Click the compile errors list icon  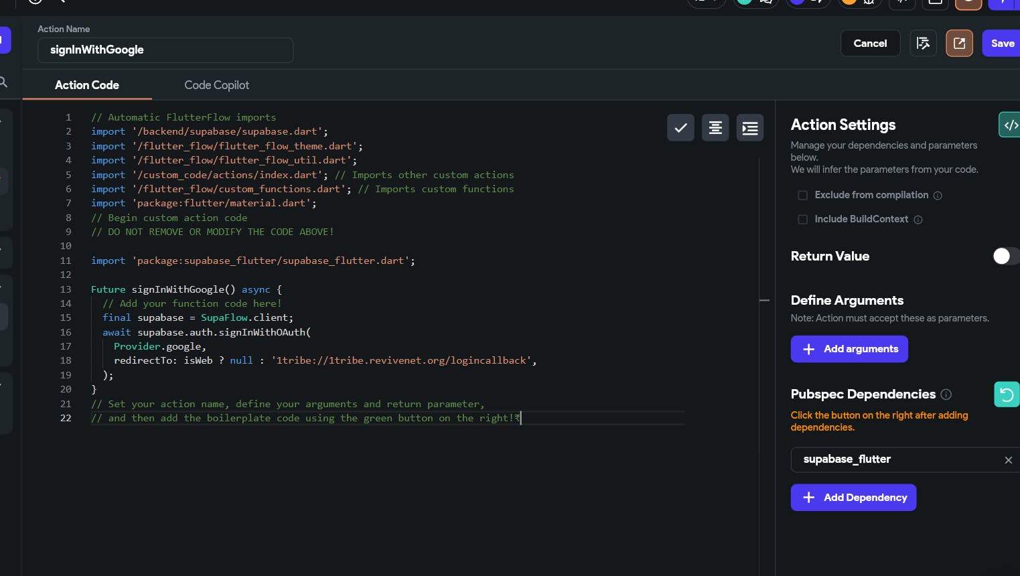pos(923,44)
